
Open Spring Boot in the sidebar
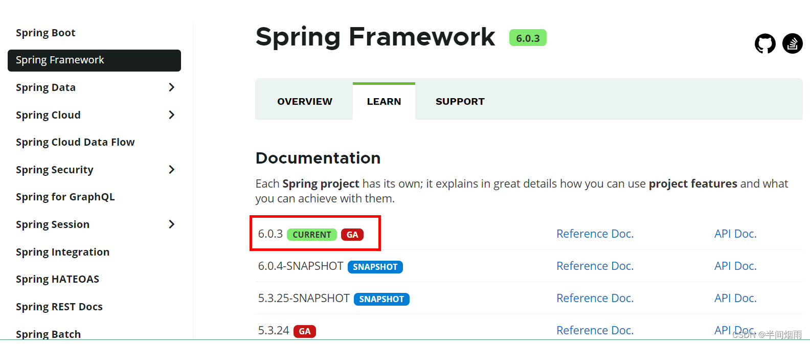[x=46, y=33]
